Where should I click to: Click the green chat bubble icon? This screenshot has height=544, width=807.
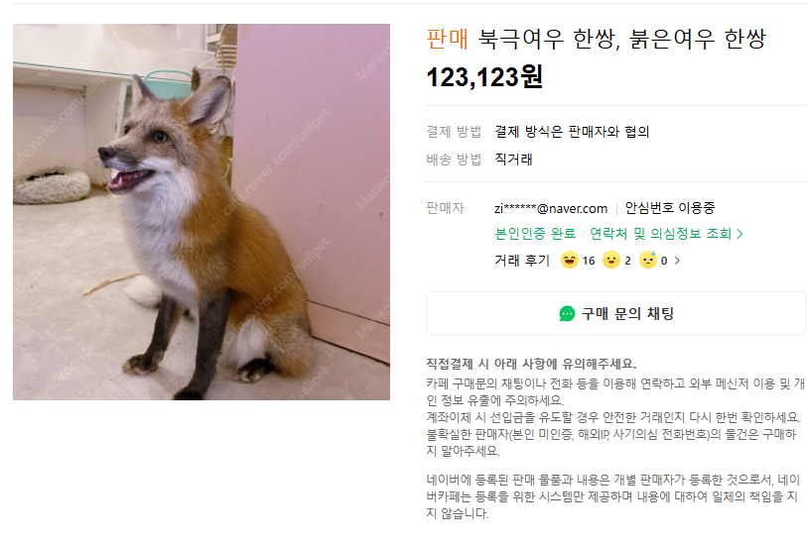click(x=567, y=313)
